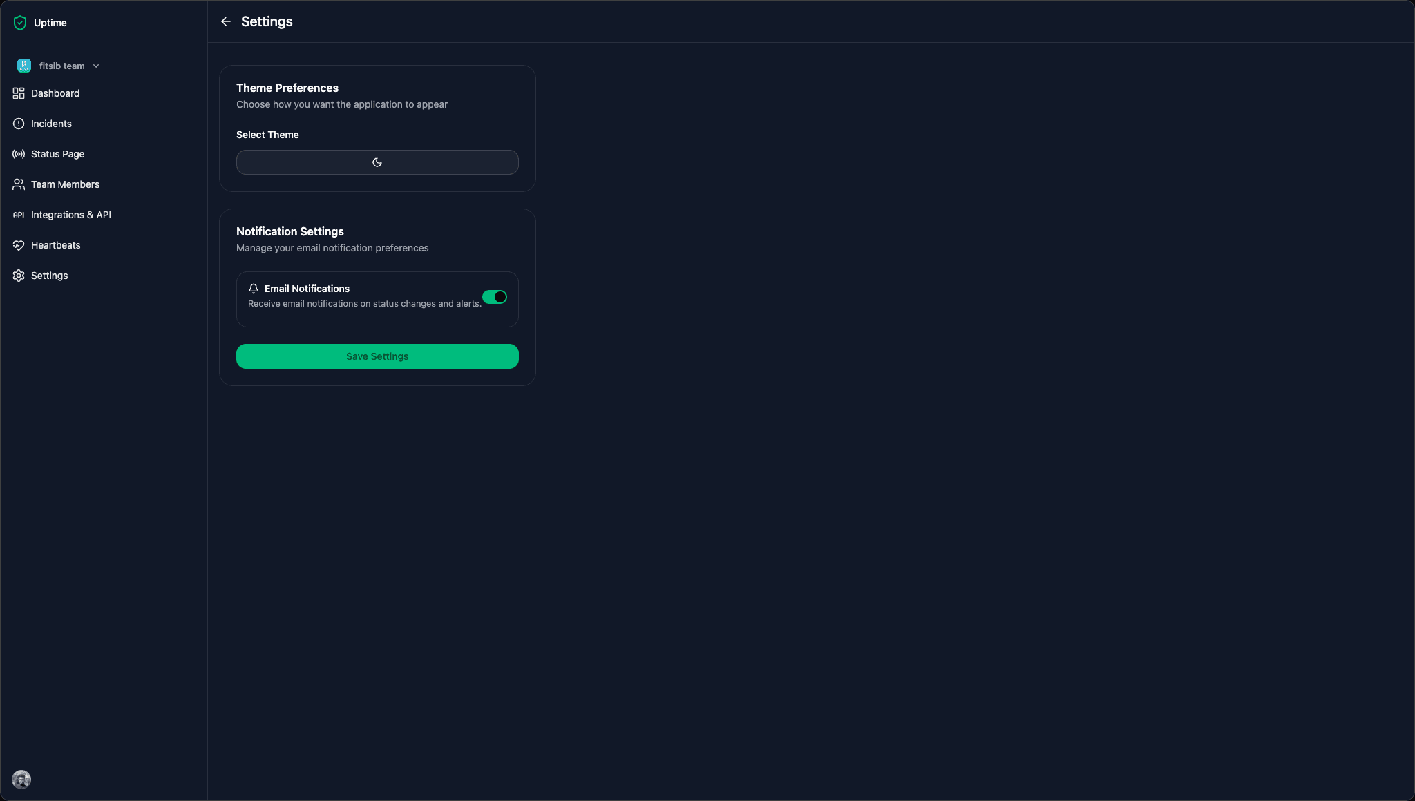Image resolution: width=1415 pixels, height=801 pixels.
Task: Click the moon icon in theme selector
Action: 377,162
